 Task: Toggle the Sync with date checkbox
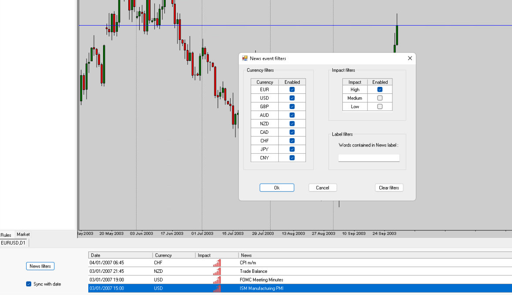click(x=29, y=284)
